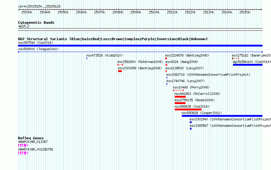
Task: Click the 25030k ruler tick label
Action: [x=27, y=12]
